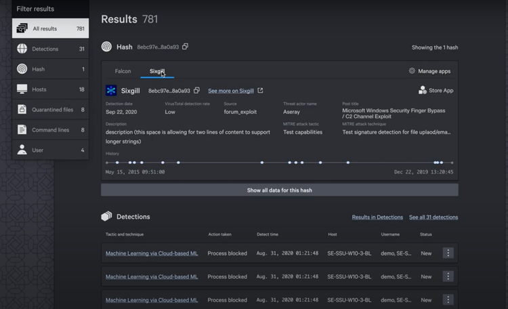The height and width of the screenshot is (309, 508).
Task: Click the fingerprint Hash filter icon
Action: [22, 69]
